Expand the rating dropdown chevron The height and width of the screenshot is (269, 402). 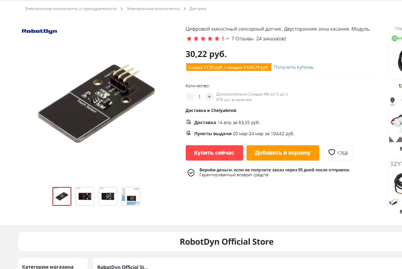[x=227, y=39]
